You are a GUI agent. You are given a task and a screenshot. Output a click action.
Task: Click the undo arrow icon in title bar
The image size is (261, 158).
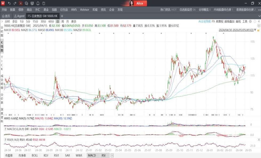pyautogui.click(x=9, y=3)
